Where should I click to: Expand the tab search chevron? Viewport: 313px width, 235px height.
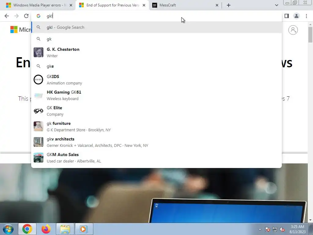(276, 5)
